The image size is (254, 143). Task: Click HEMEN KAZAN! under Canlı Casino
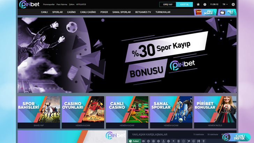pyautogui.click(x=127, y=126)
